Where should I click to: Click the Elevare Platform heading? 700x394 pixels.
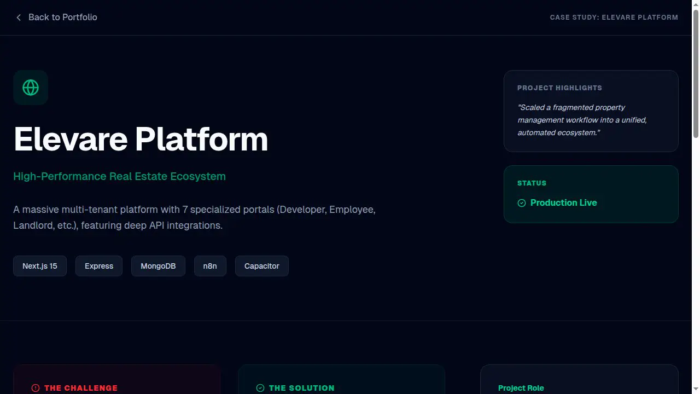pos(141,139)
